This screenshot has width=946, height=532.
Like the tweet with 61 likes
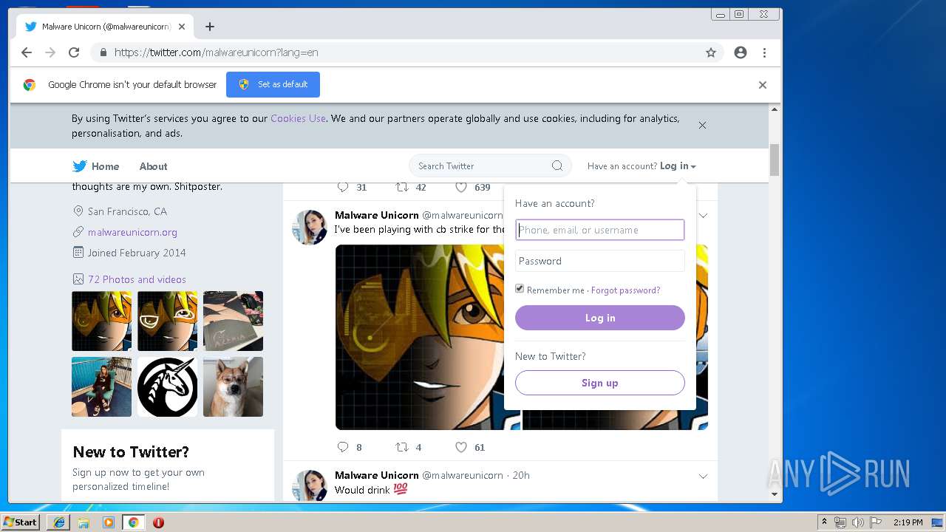(x=461, y=447)
